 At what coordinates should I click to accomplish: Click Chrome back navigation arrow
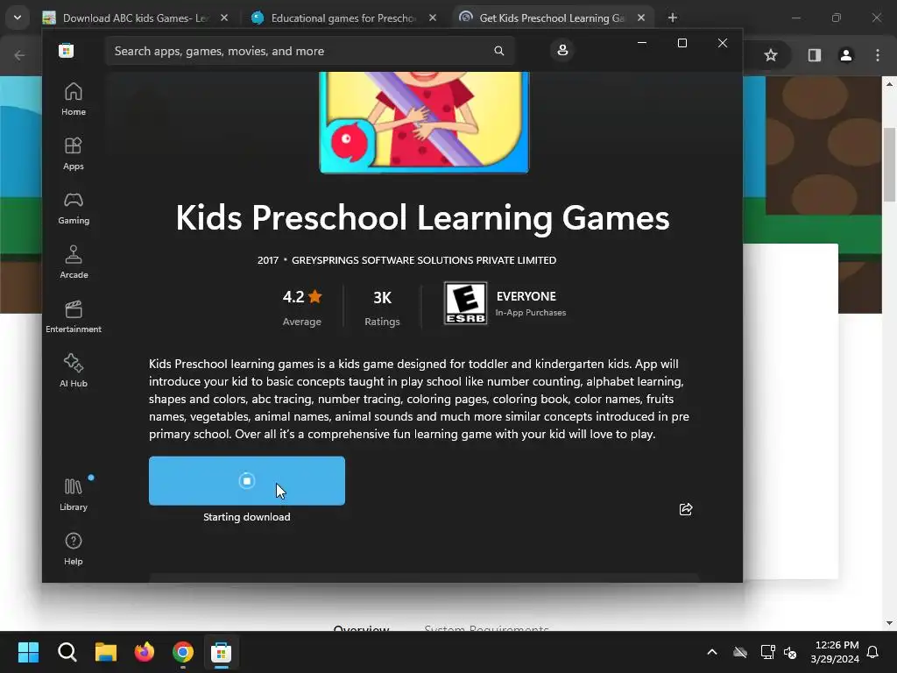point(19,55)
